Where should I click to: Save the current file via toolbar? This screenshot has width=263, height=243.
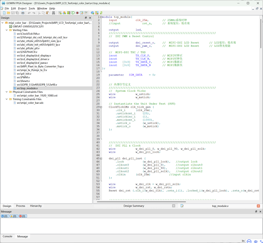[x=13, y=13]
